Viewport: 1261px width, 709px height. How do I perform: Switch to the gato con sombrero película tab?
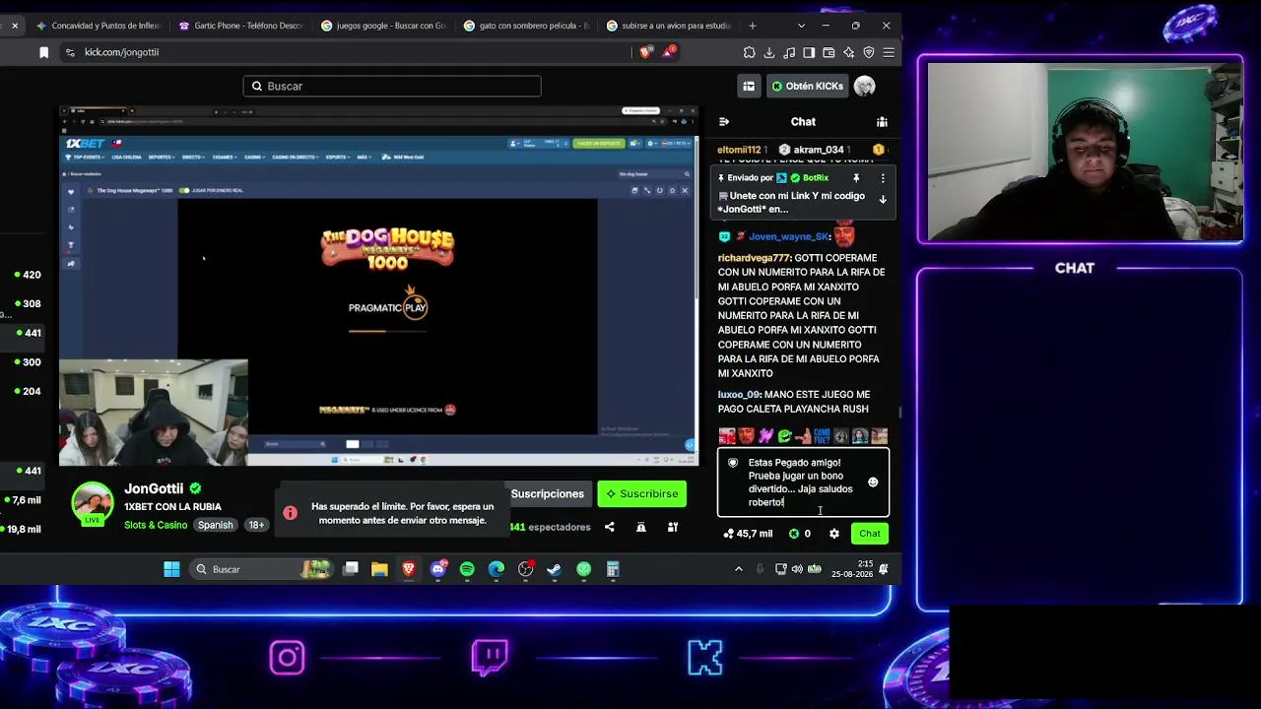(x=526, y=26)
